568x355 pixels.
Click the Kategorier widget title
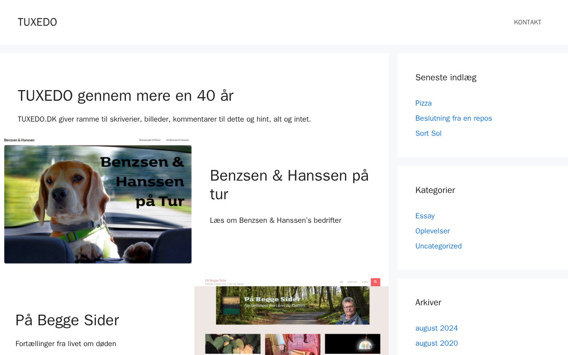(x=435, y=190)
